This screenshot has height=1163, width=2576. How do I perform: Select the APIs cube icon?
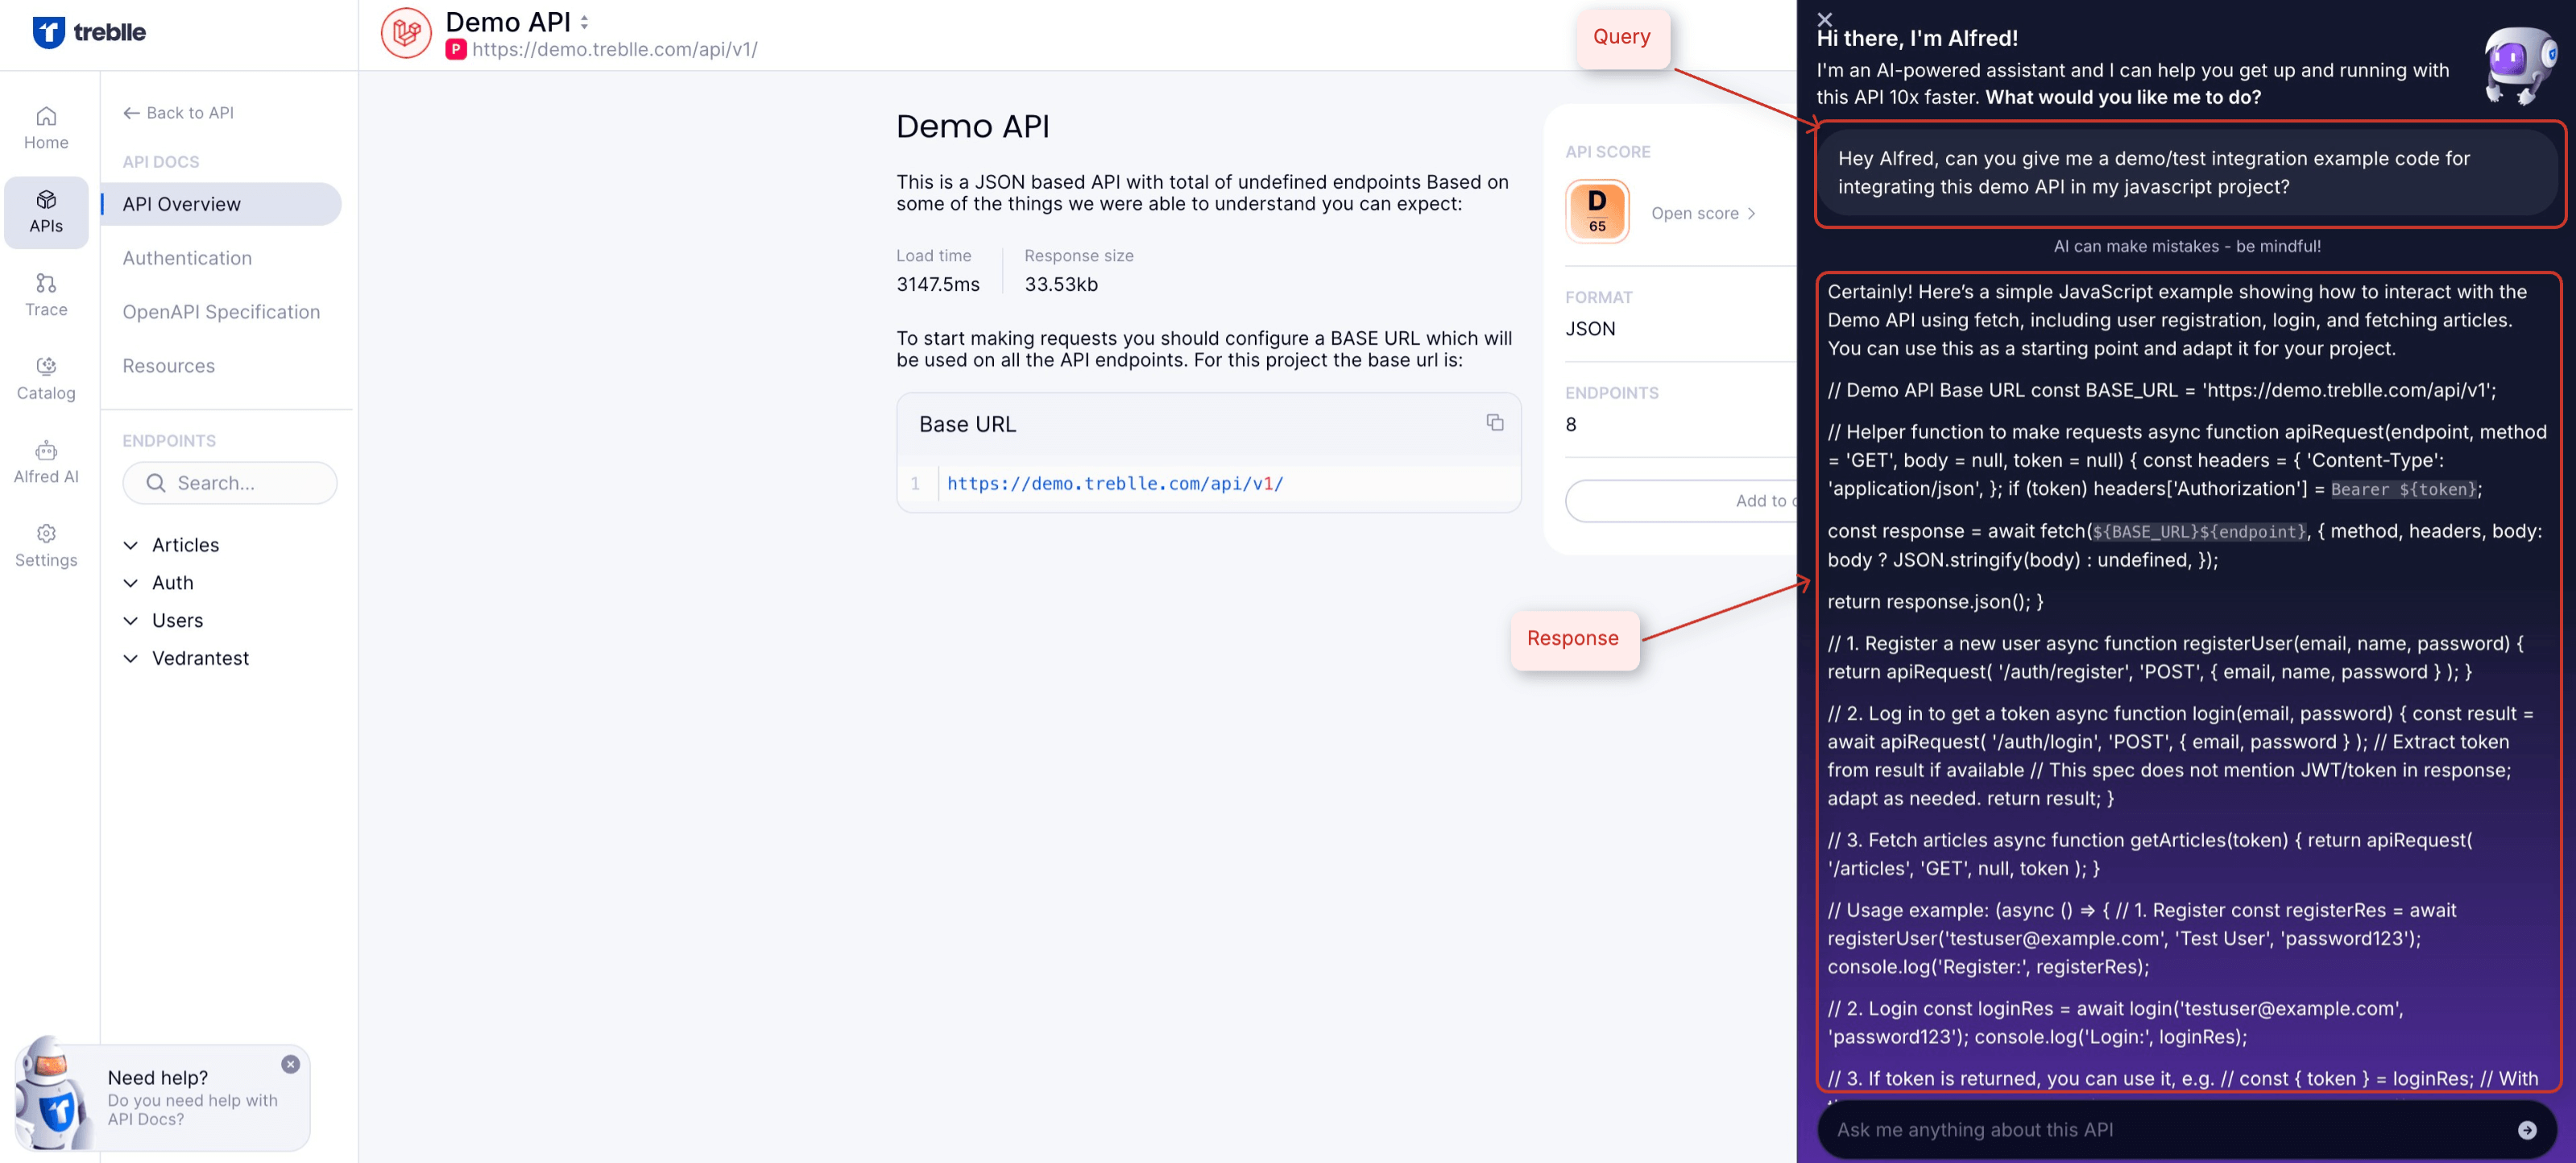(46, 211)
